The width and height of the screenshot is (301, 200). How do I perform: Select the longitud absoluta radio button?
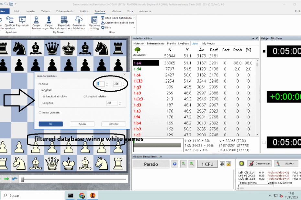coord(44,96)
